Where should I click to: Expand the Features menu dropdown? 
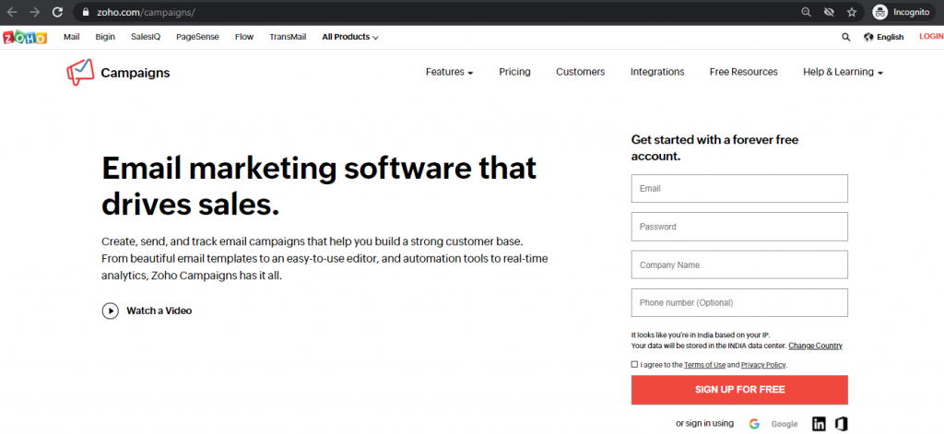click(449, 72)
